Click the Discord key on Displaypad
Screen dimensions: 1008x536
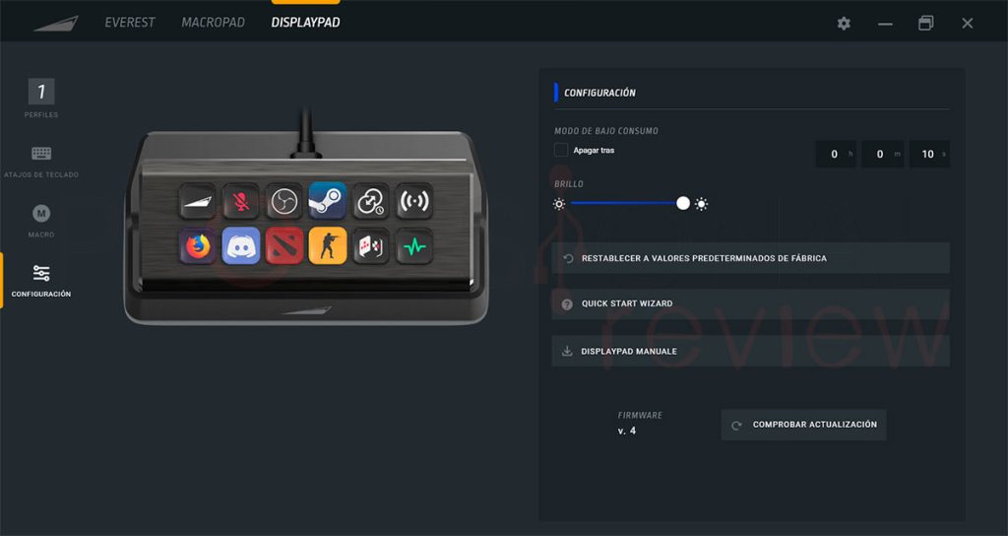pos(241,245)
